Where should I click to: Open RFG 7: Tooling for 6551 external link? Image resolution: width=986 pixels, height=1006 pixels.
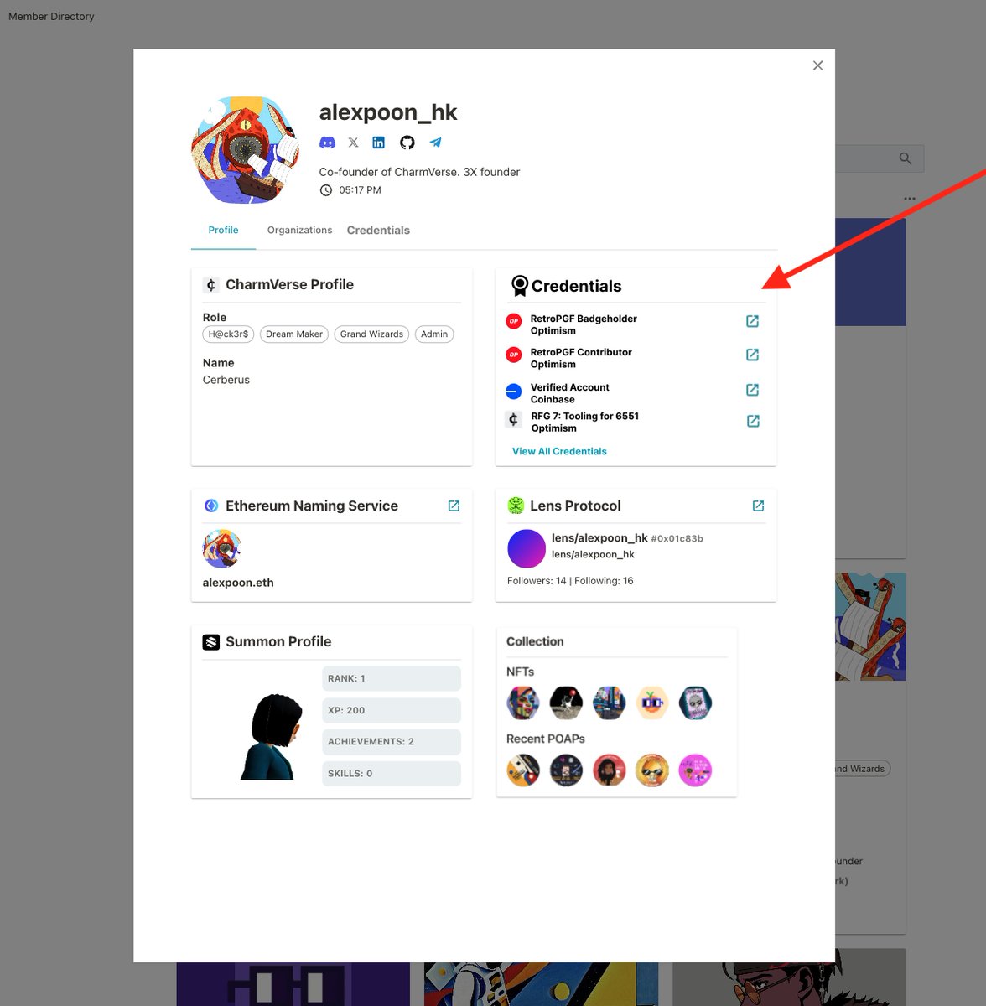click(752, 420)
